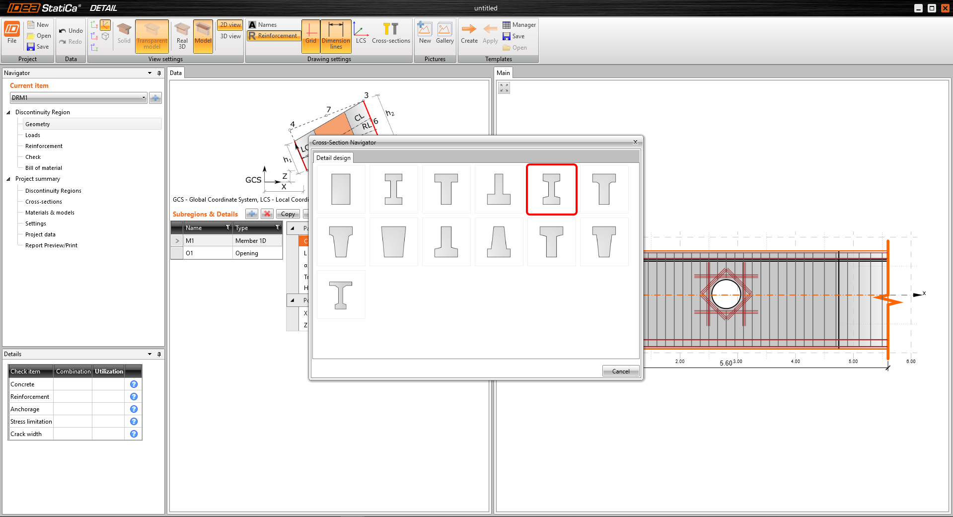This screenshot has width=953, height=517.
Task: Show local coordinate systems with LCS
Action: (361, 33)
